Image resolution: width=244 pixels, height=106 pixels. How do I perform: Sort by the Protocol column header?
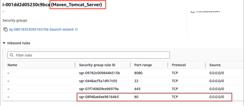click(x=179, y=65)
